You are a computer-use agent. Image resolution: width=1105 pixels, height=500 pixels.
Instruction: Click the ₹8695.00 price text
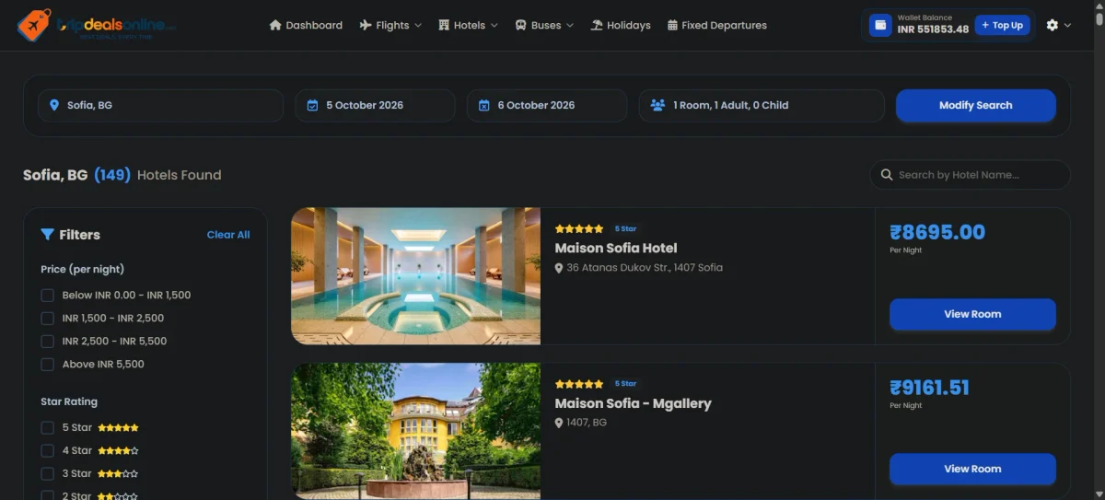937,232
